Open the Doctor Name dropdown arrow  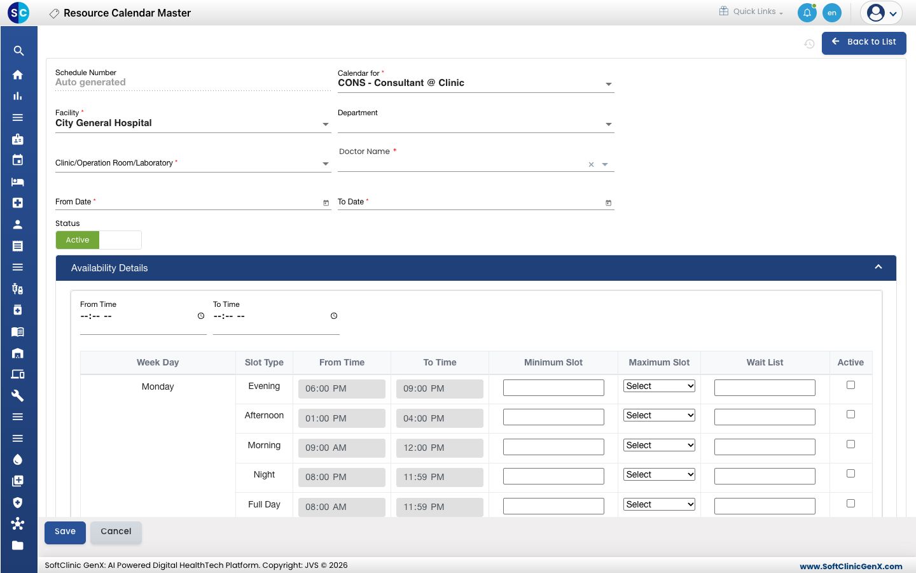point(605,164)
